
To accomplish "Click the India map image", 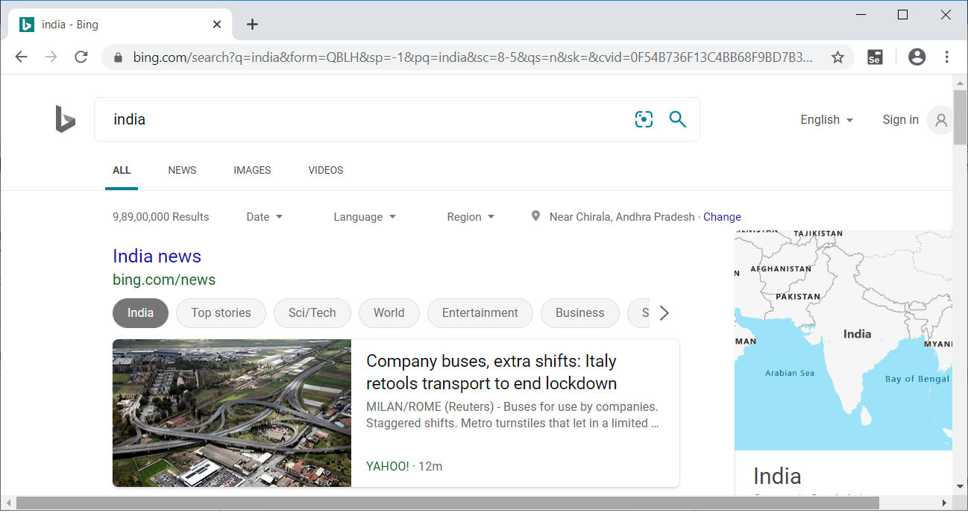I will (843, 340).
